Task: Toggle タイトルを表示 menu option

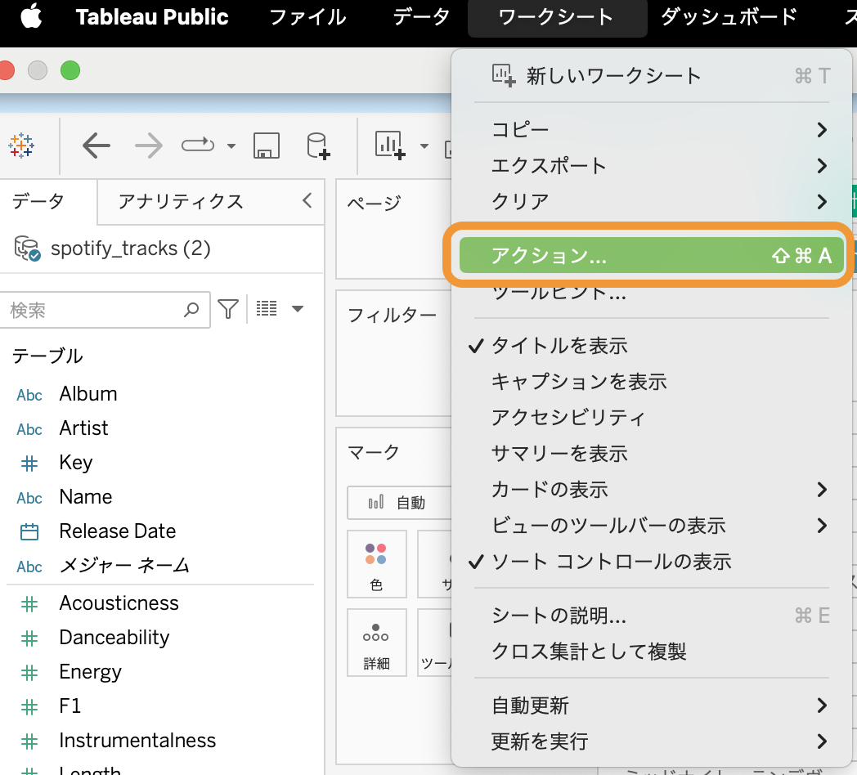Action: pyautogui.click(x=652, y=346)
